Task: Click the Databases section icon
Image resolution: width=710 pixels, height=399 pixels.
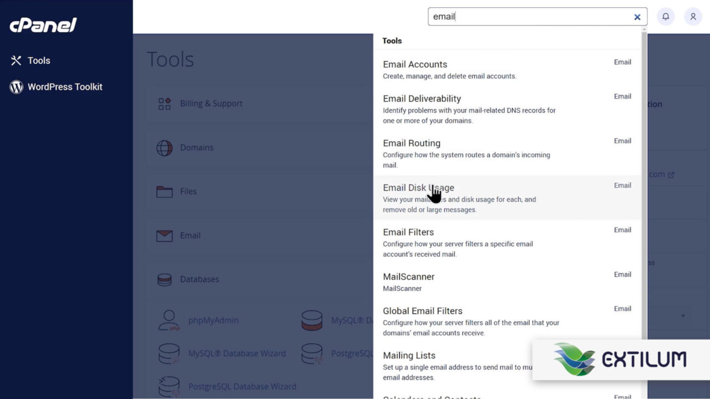Action: coord(164,279)
